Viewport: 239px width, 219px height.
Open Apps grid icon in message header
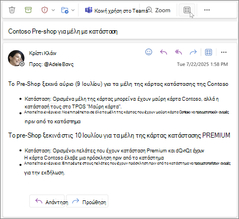tap(208, 52)
